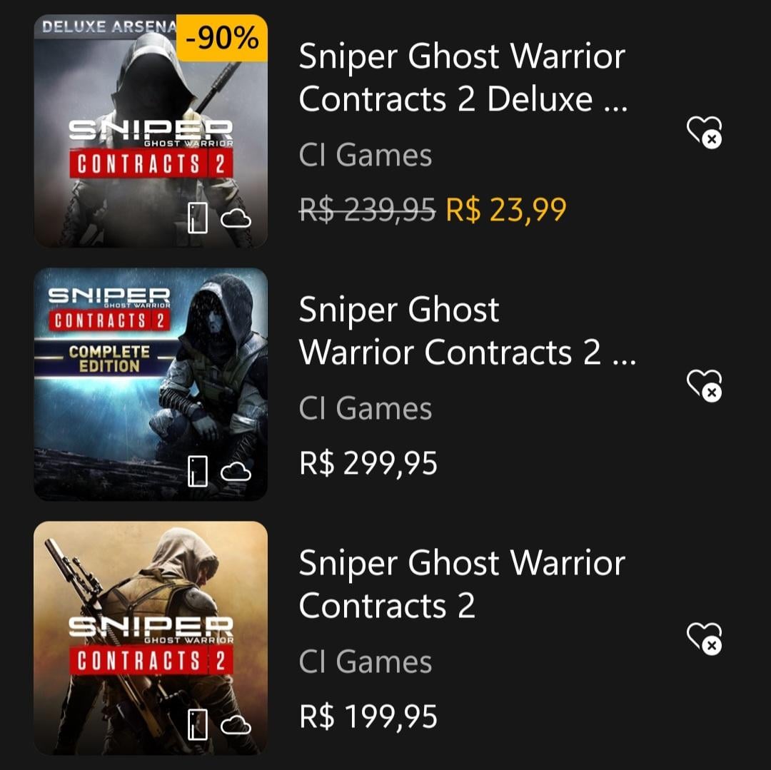
Task: Click the -90% discount badge
Action: point(221,38)
